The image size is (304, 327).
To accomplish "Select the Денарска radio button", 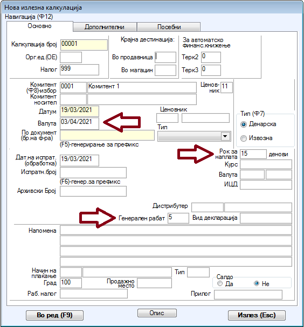I will (x=243, y=124).
